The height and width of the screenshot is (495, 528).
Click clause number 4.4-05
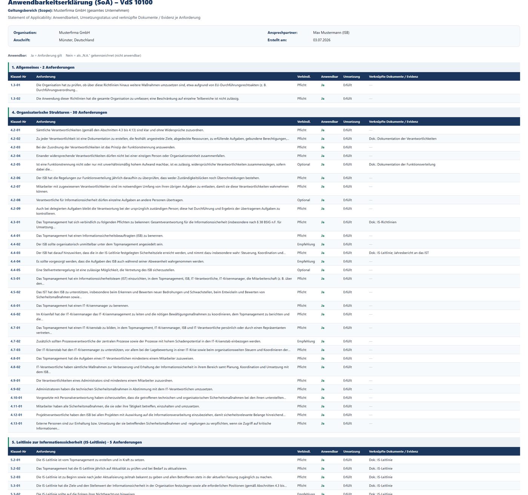tap(15, 270)
